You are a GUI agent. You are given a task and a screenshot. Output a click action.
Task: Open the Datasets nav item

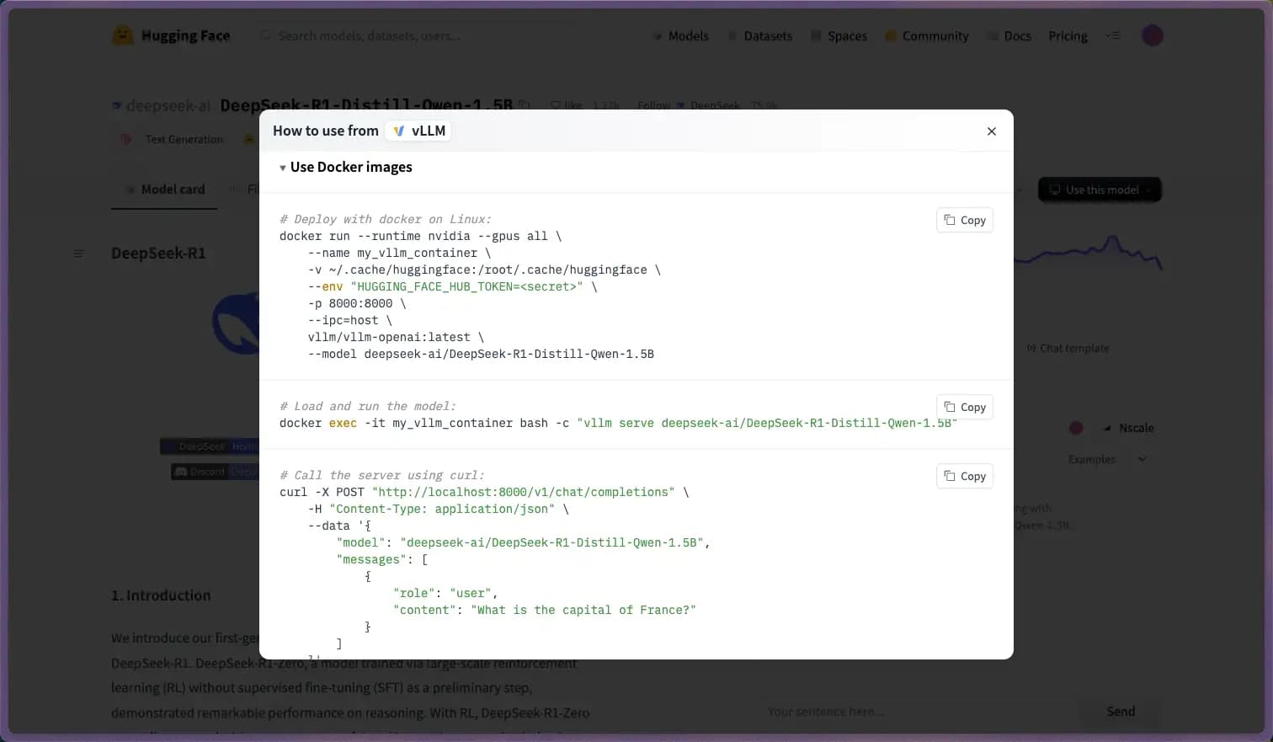(x=759, y=36)
